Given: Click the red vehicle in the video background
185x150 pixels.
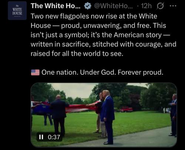Looking at the screenshot, I should click(x=126, y=109).
